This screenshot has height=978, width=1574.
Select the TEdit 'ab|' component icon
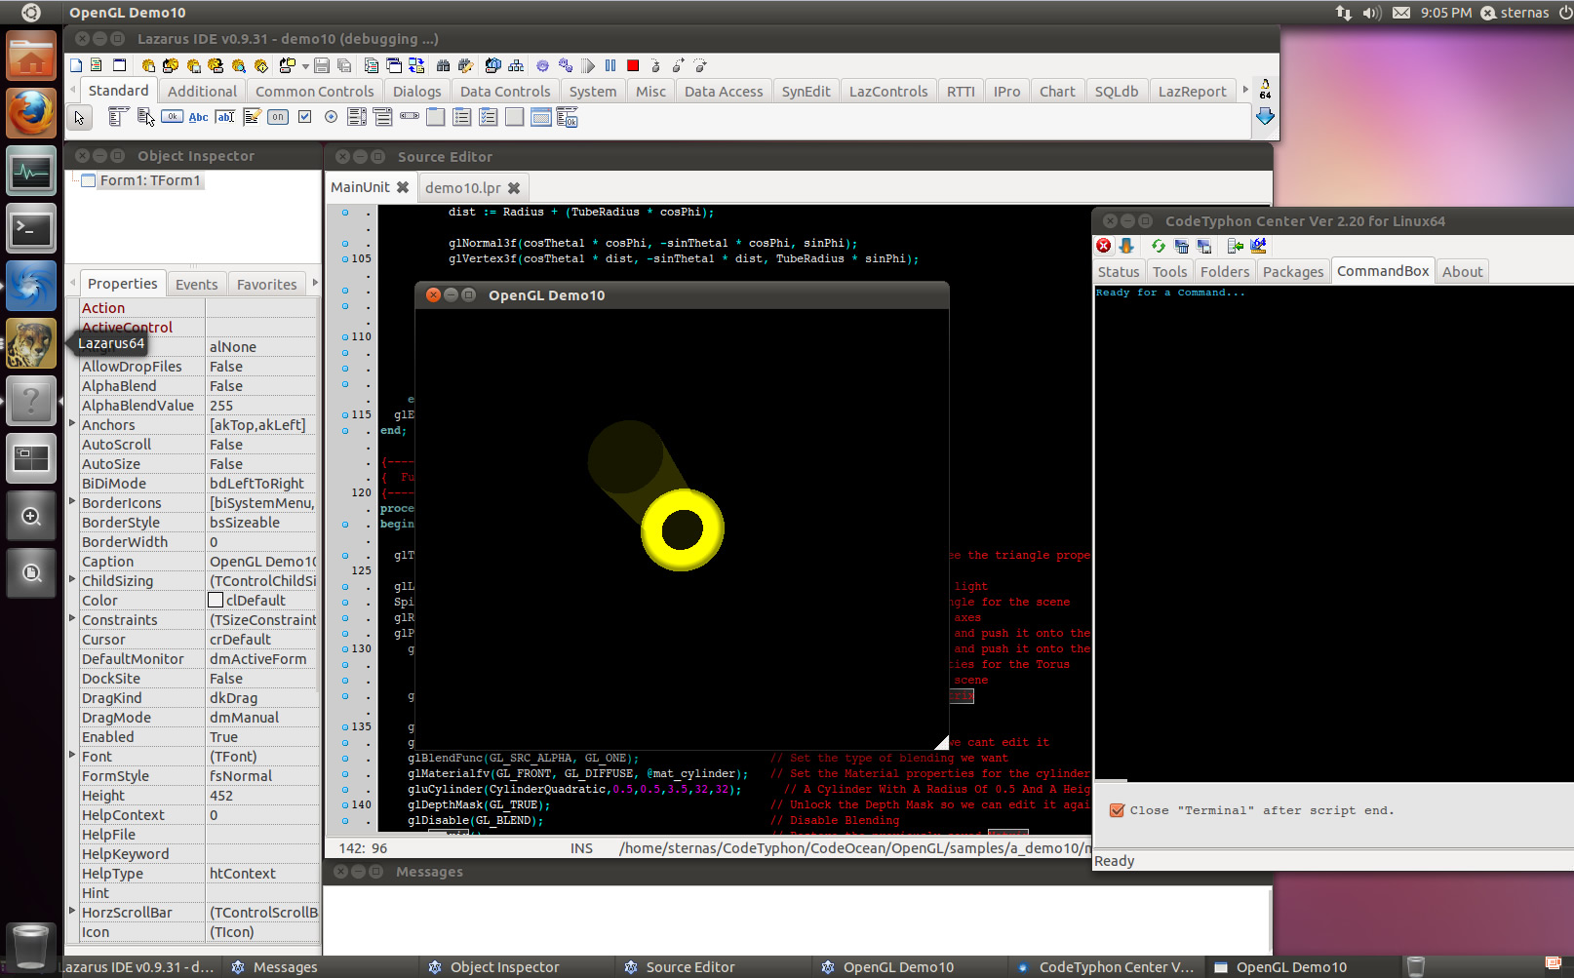225,117
